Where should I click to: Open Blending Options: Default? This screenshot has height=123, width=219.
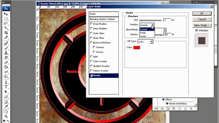(104, 19)
